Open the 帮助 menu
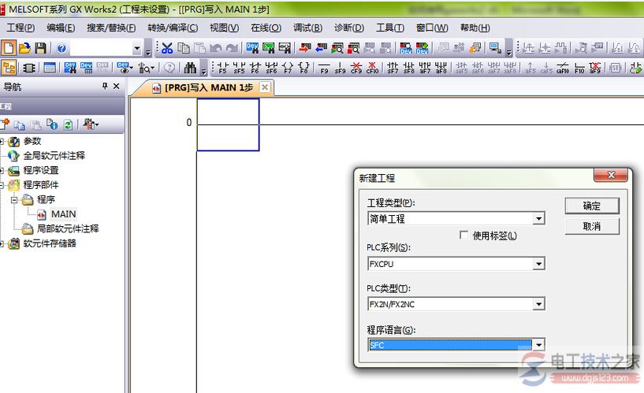 point(475,28)
